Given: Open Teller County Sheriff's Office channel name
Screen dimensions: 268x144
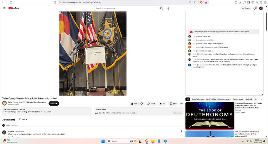Looking at the screenshot, I should tap(27, 103).
